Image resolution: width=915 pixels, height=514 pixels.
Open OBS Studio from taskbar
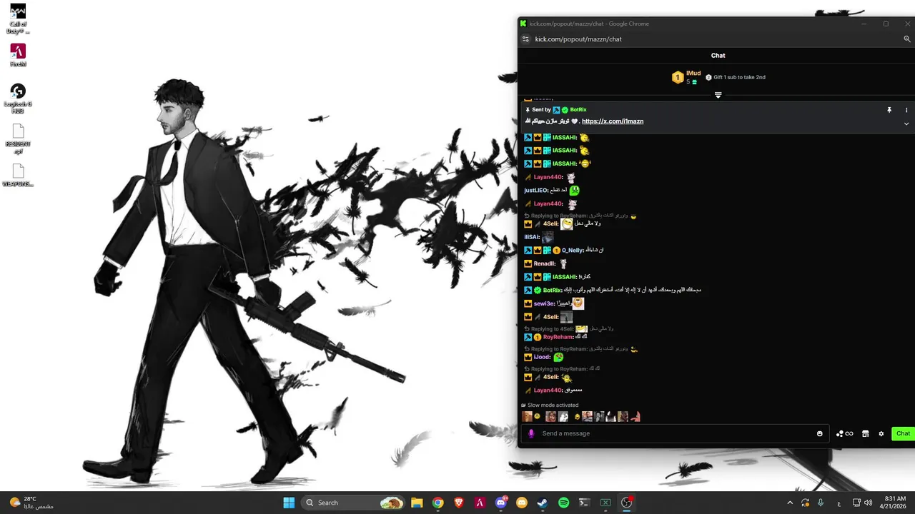(x=626, y=503)
